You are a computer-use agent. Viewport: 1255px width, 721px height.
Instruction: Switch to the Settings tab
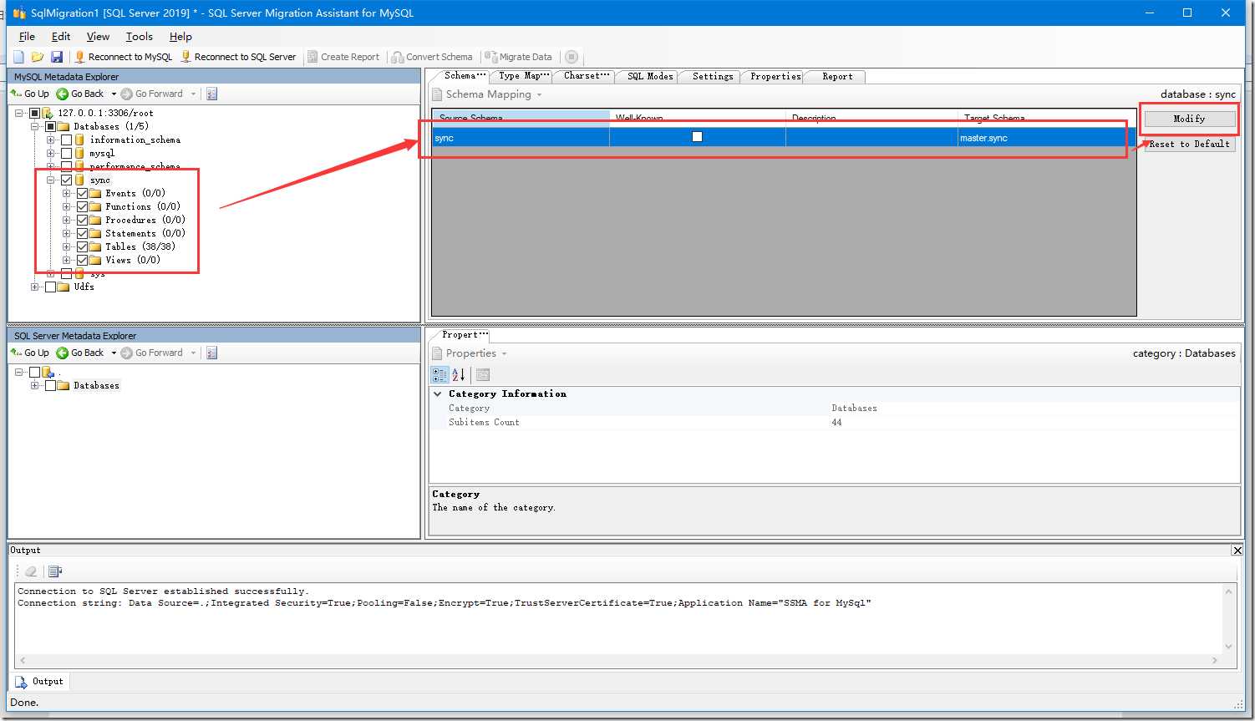click(x=713, y=76)
